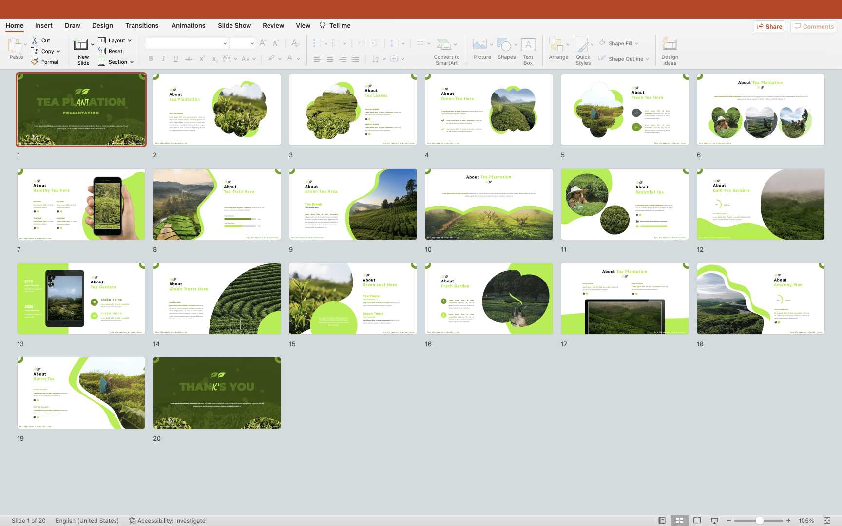This screenshot has height=526, width=842.
Task: Click the New Slide icon
Action: [81, 45]
